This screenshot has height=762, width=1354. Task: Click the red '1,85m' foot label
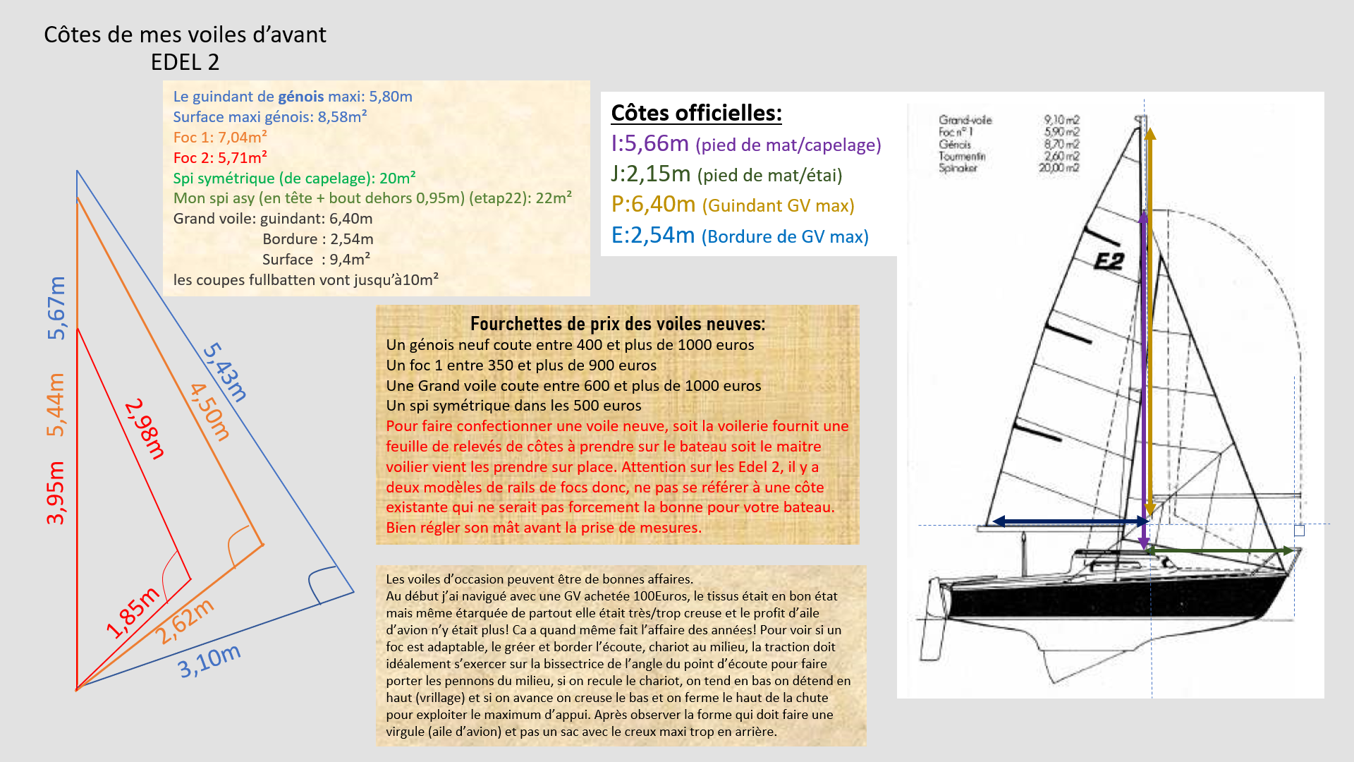(x=133, y=612)
